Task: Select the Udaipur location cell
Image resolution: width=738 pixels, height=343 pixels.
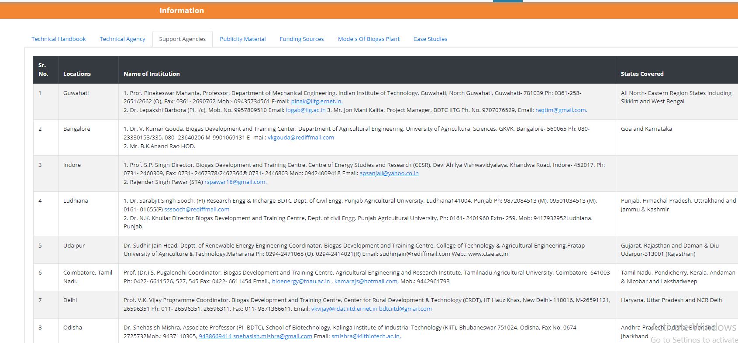Action: (88, 250)
